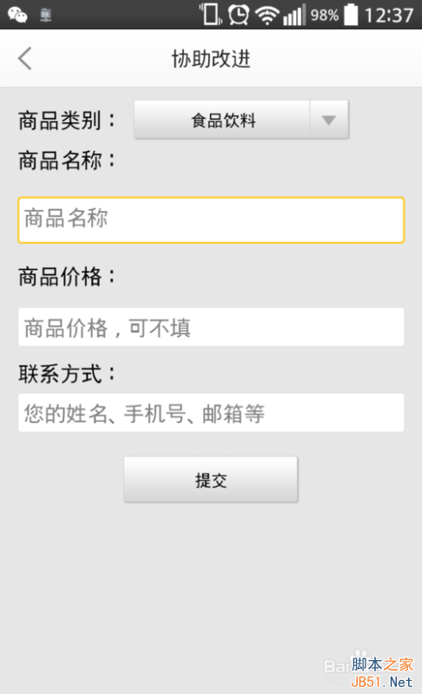Tap the battery status icon
422x694 pixels.
pos(351,14)
